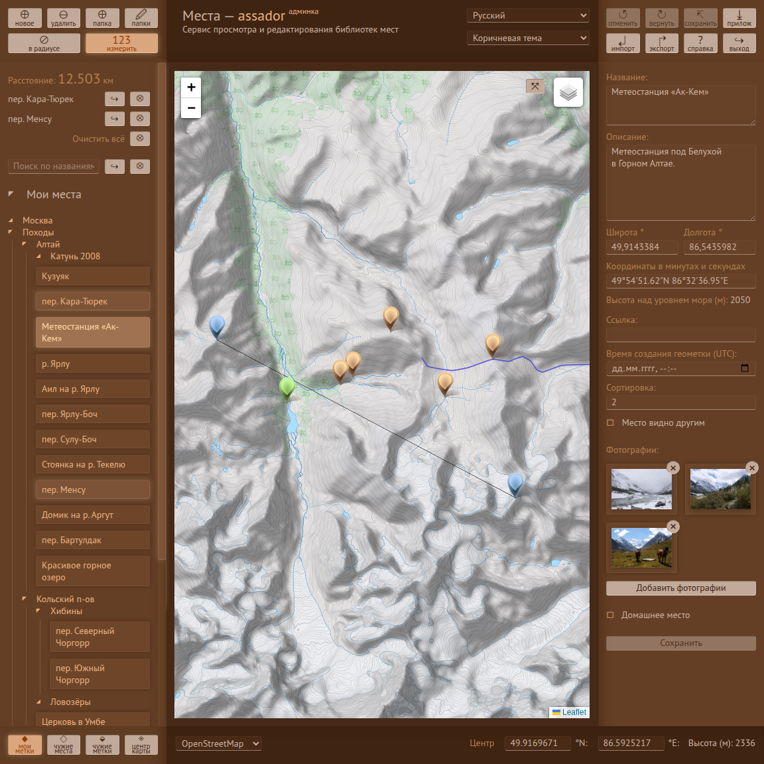Remove the horses in valley photo
The height and width of the screenshot is (764, 764).
[x=673, y=526]
